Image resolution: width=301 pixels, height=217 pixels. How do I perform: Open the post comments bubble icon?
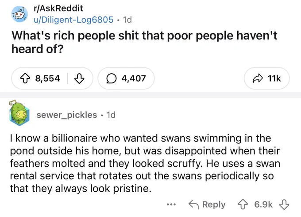[x=112, y=79]
